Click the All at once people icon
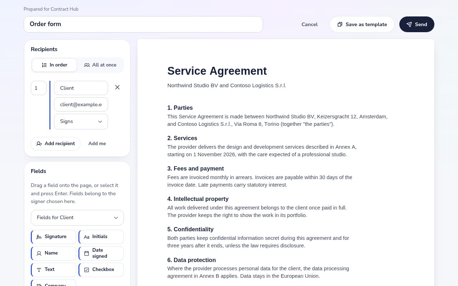Image resolution: width=458 pixels, height=286 pixels. coord(87,65)
